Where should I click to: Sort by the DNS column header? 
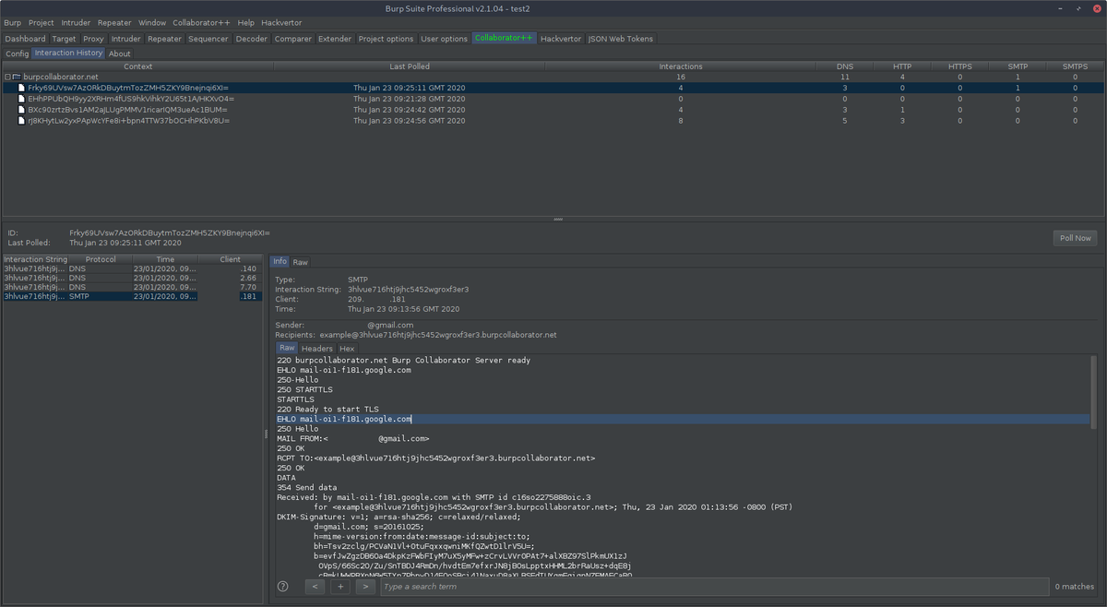coord(845,66)
